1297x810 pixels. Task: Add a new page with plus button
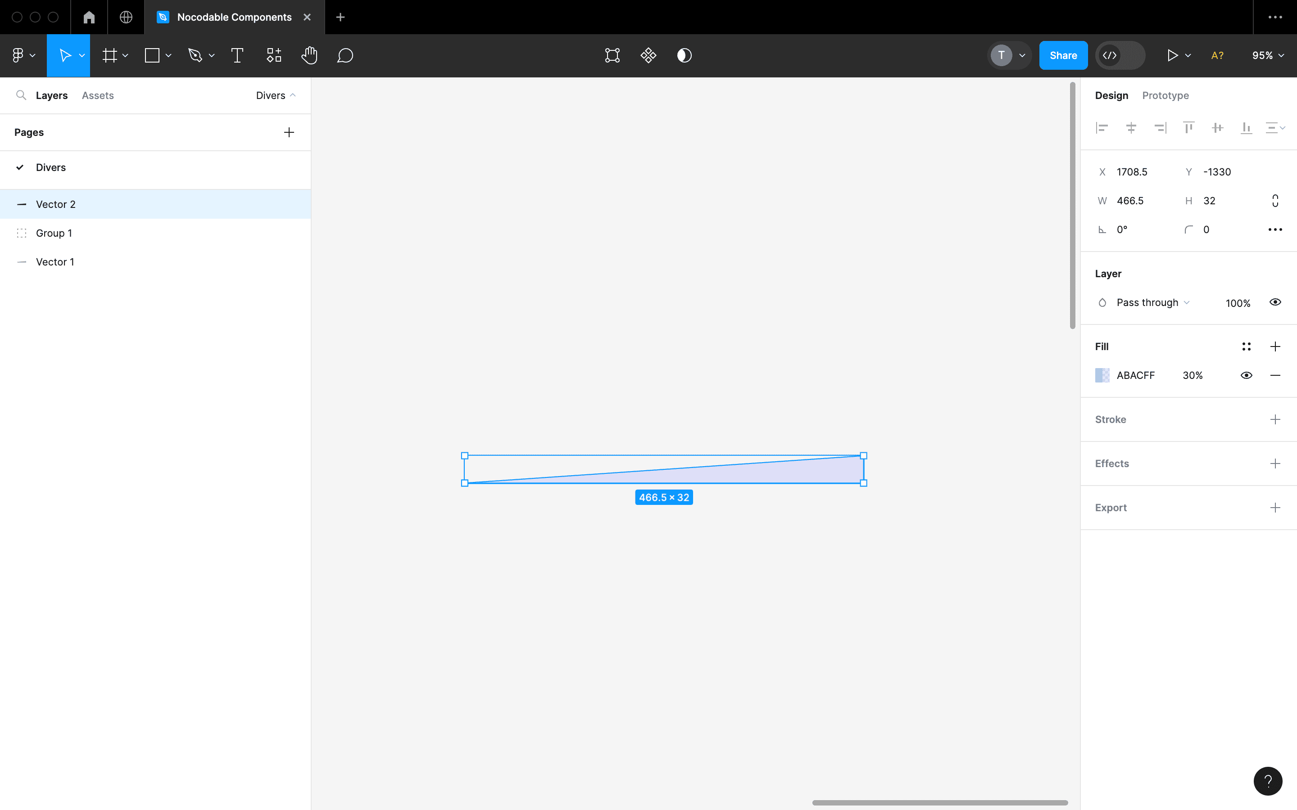click(x=289, y=132)
